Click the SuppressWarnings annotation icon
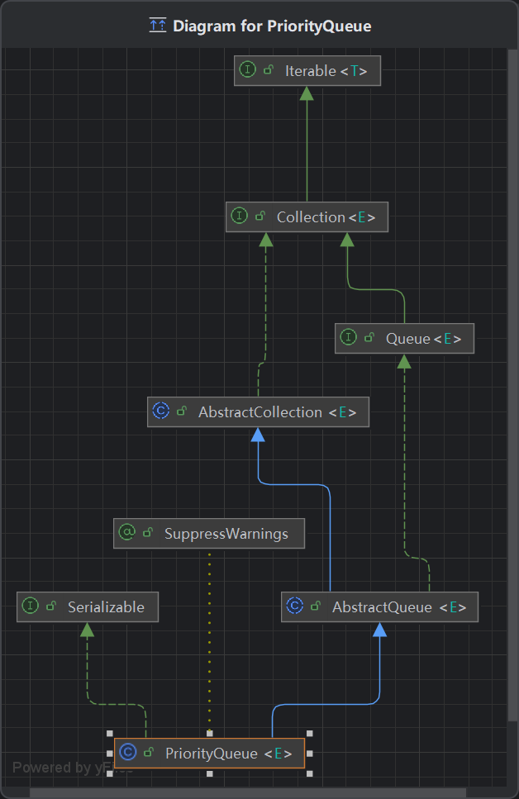Image resolution: width=519 pixels, height=799 pixels. (127, 532)
